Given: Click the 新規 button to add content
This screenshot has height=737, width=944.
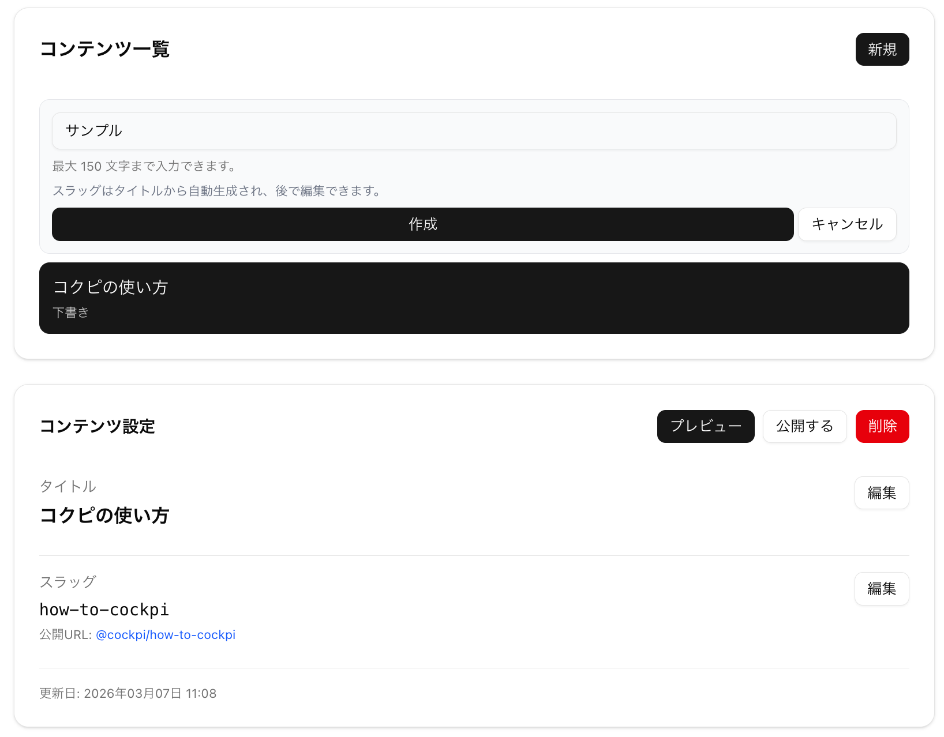Looking at the screenshot, I should click(882, 50).
